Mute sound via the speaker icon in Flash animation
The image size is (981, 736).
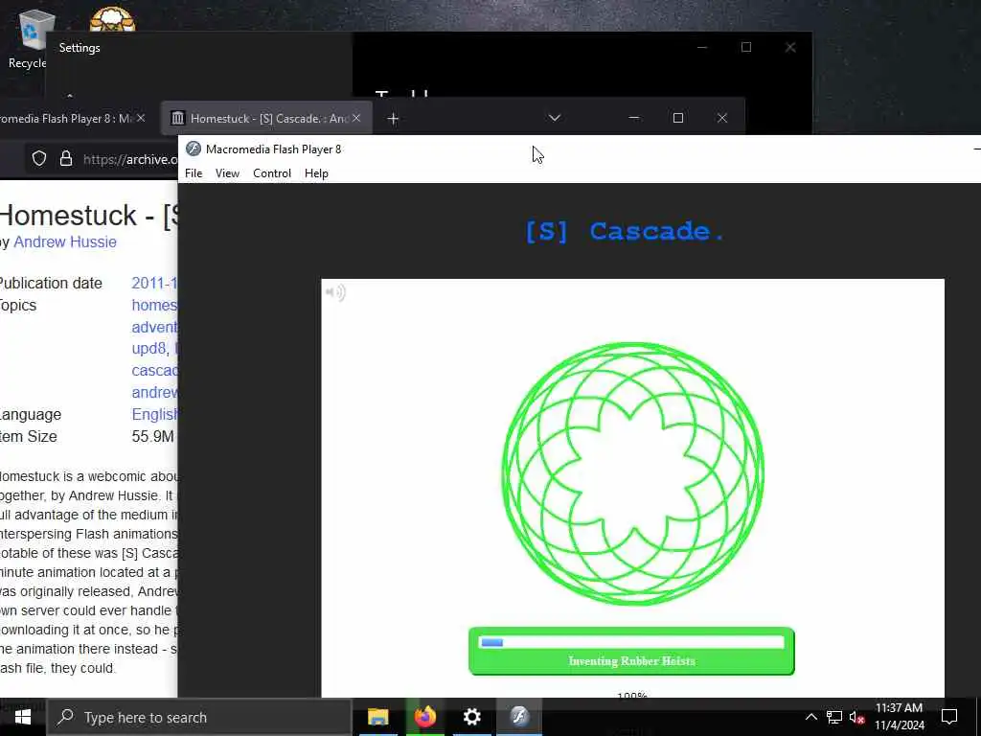coord(336,292)
